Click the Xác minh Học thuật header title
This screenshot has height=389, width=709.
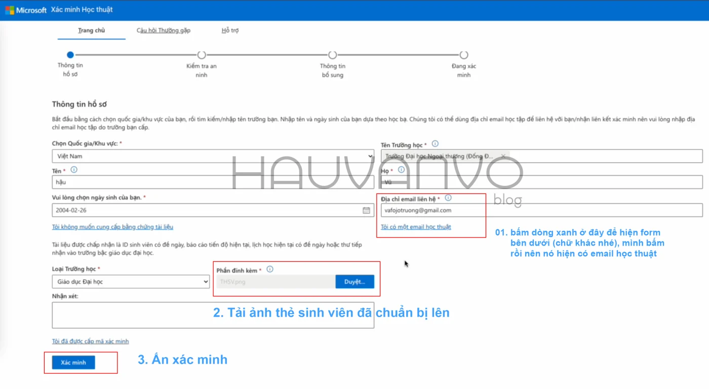pos(82,10)
